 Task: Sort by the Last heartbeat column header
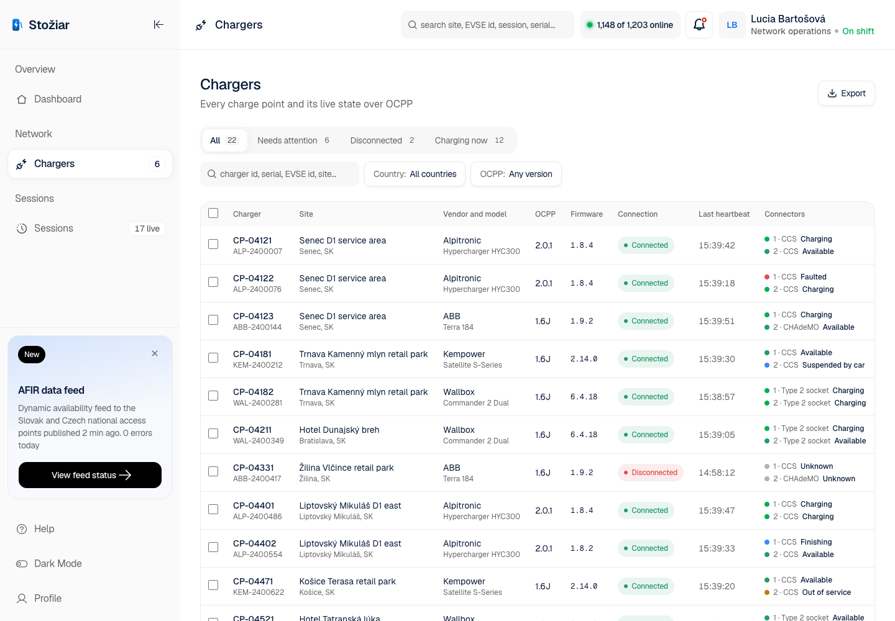coord(724,214)
